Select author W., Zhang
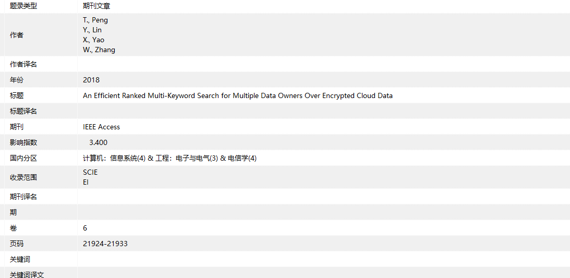The height and width of the screenshot is (278, 570). 99,50
